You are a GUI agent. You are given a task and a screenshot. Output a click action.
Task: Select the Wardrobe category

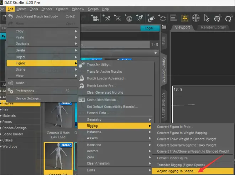[10, 146]
